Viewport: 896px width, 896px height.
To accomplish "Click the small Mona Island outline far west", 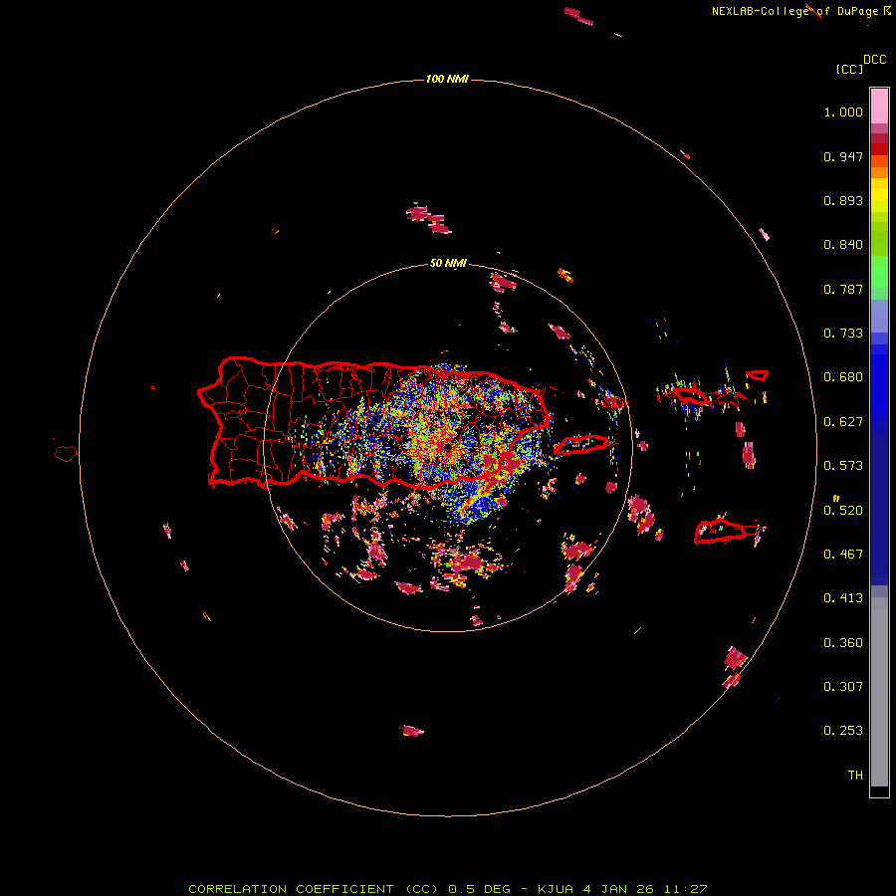I will 66,453.
